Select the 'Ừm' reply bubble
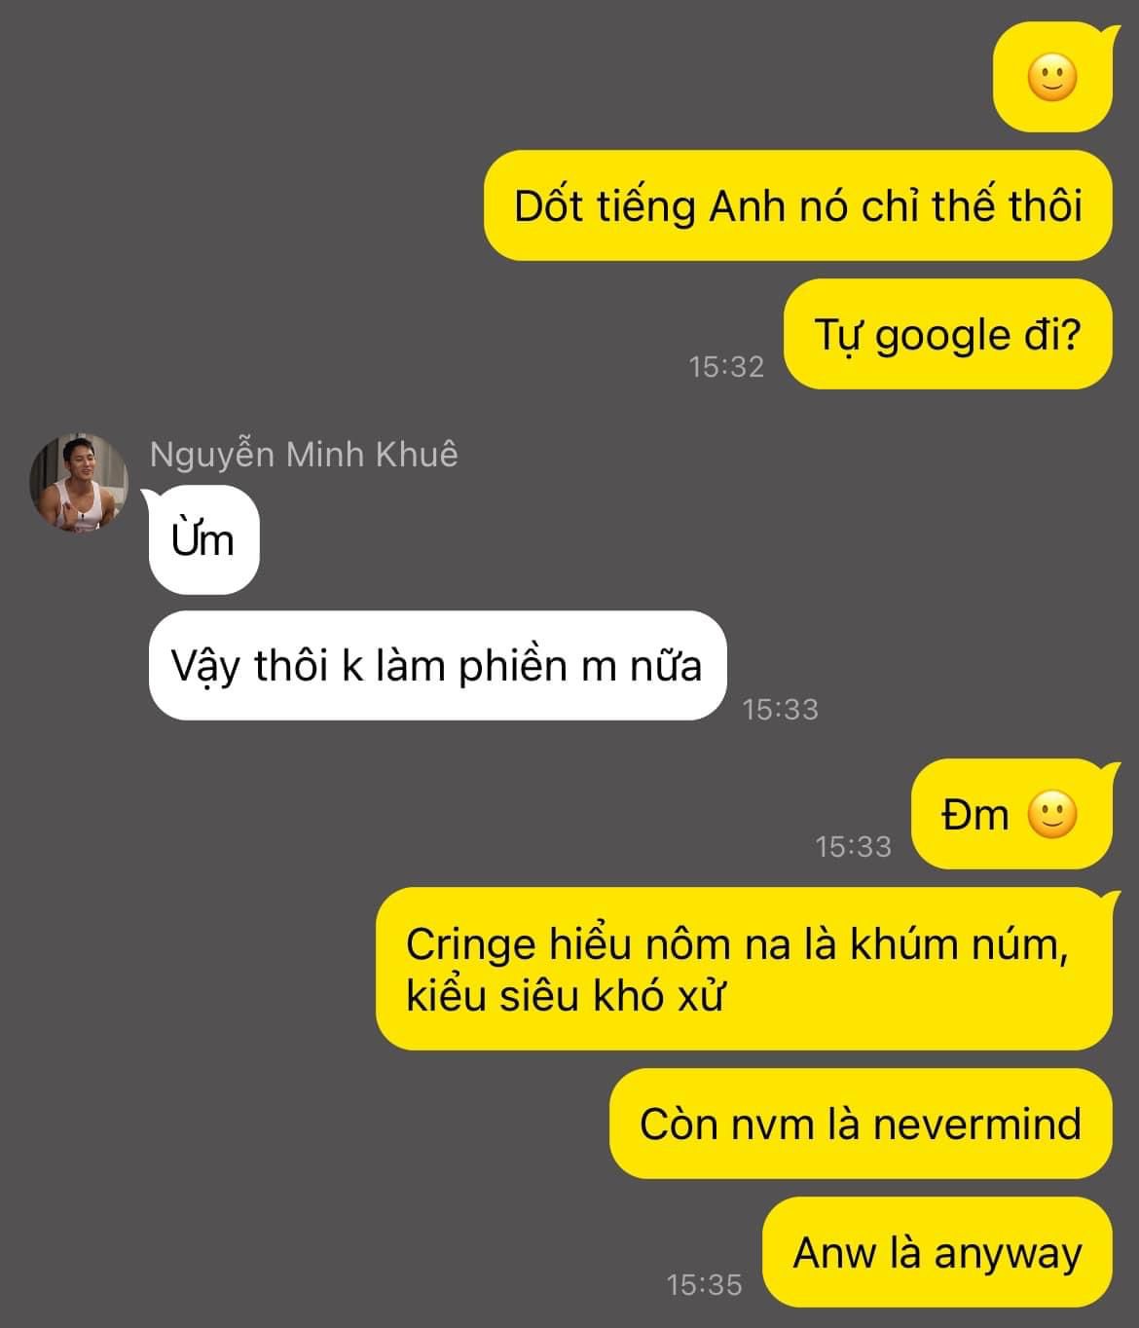1139x1328 pixels. click(203, 539)
